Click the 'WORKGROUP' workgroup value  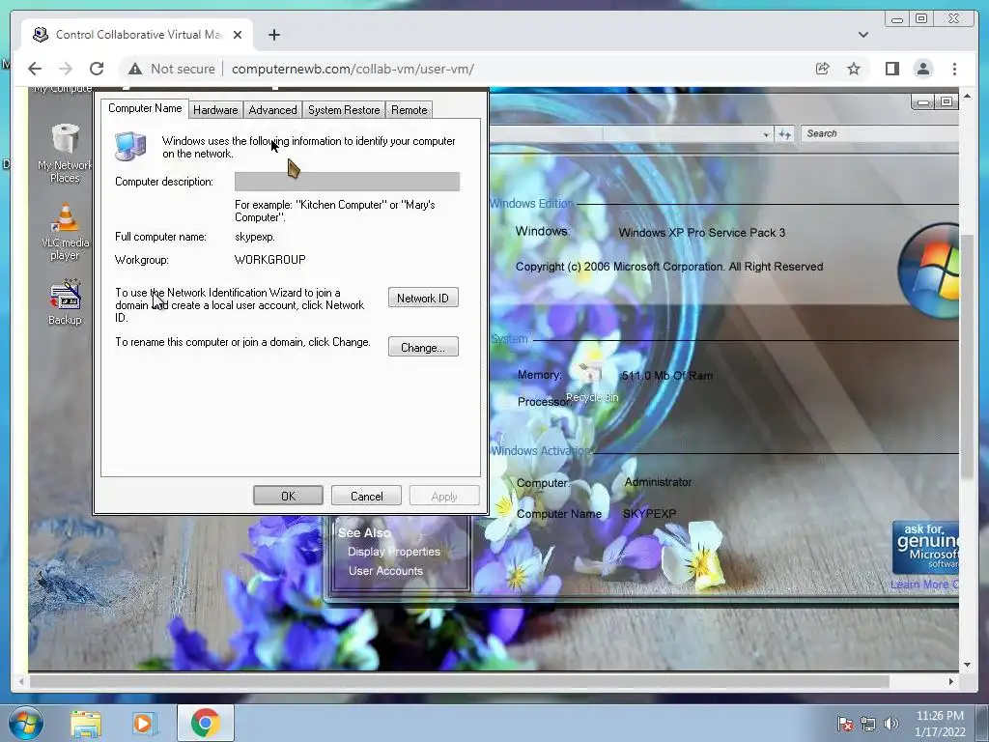click(270, 259)
